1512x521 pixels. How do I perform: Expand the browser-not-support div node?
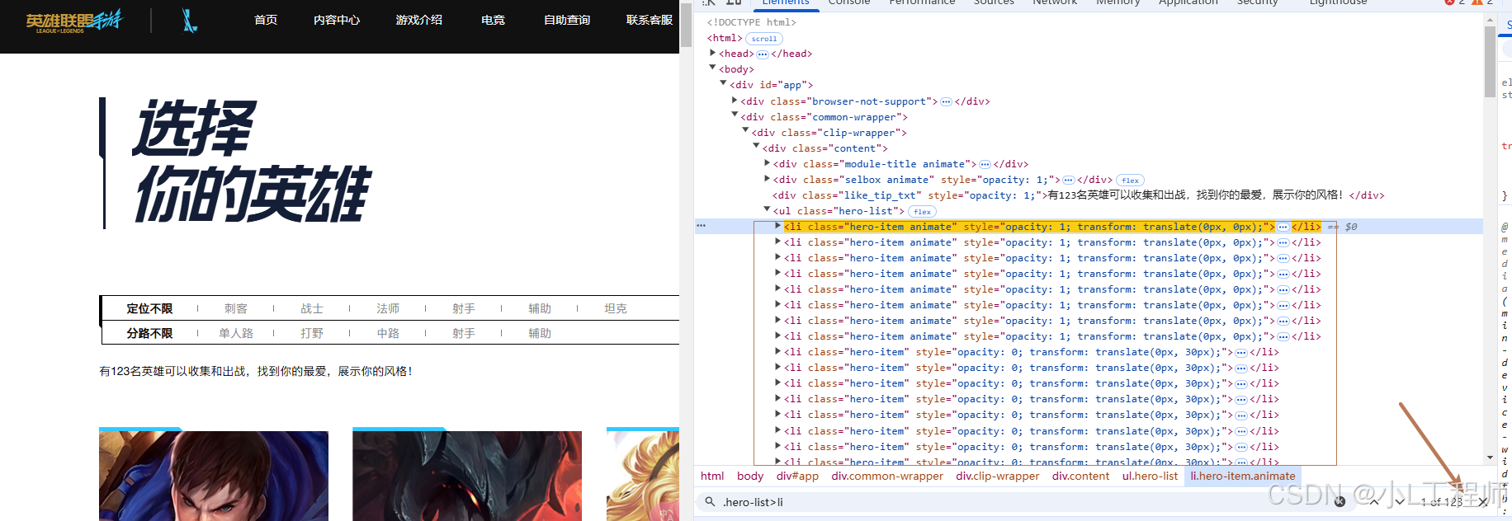[x=735, y=101]
